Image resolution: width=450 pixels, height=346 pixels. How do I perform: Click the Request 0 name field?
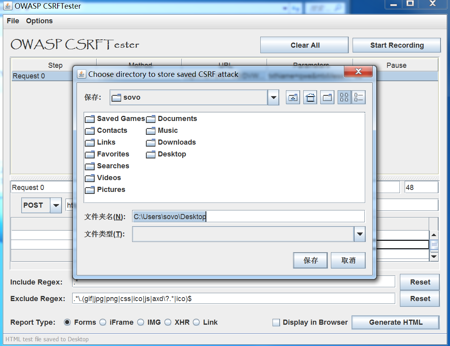[42, 188]
